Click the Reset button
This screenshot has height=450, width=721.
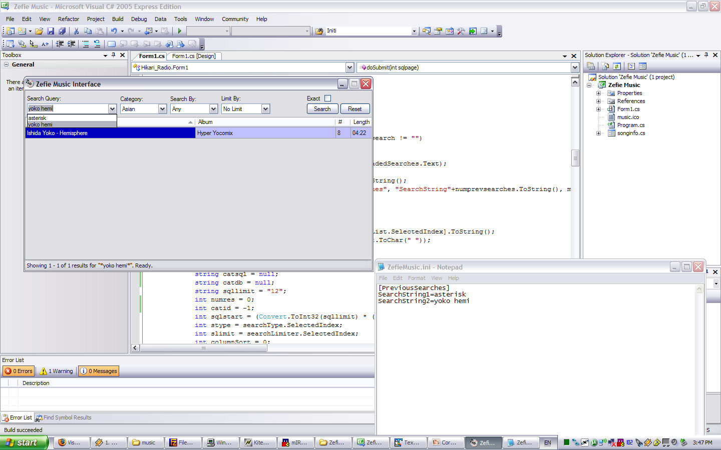(x=354, y=109)
